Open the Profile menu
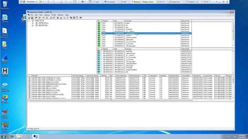Image resolution: width=248 pixels, height=139 pixels. 54,15
